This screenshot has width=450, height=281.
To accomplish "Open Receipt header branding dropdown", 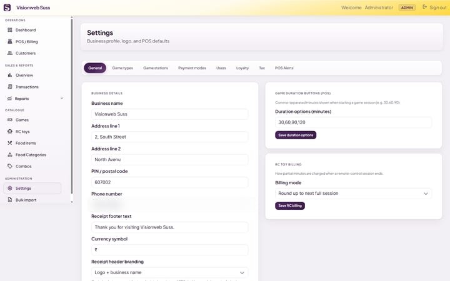I will 169,272.
